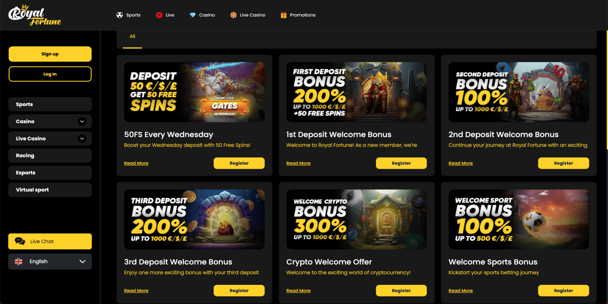Open Esports in the sidebar
This screenshot has height=304, width=608.
50,173
